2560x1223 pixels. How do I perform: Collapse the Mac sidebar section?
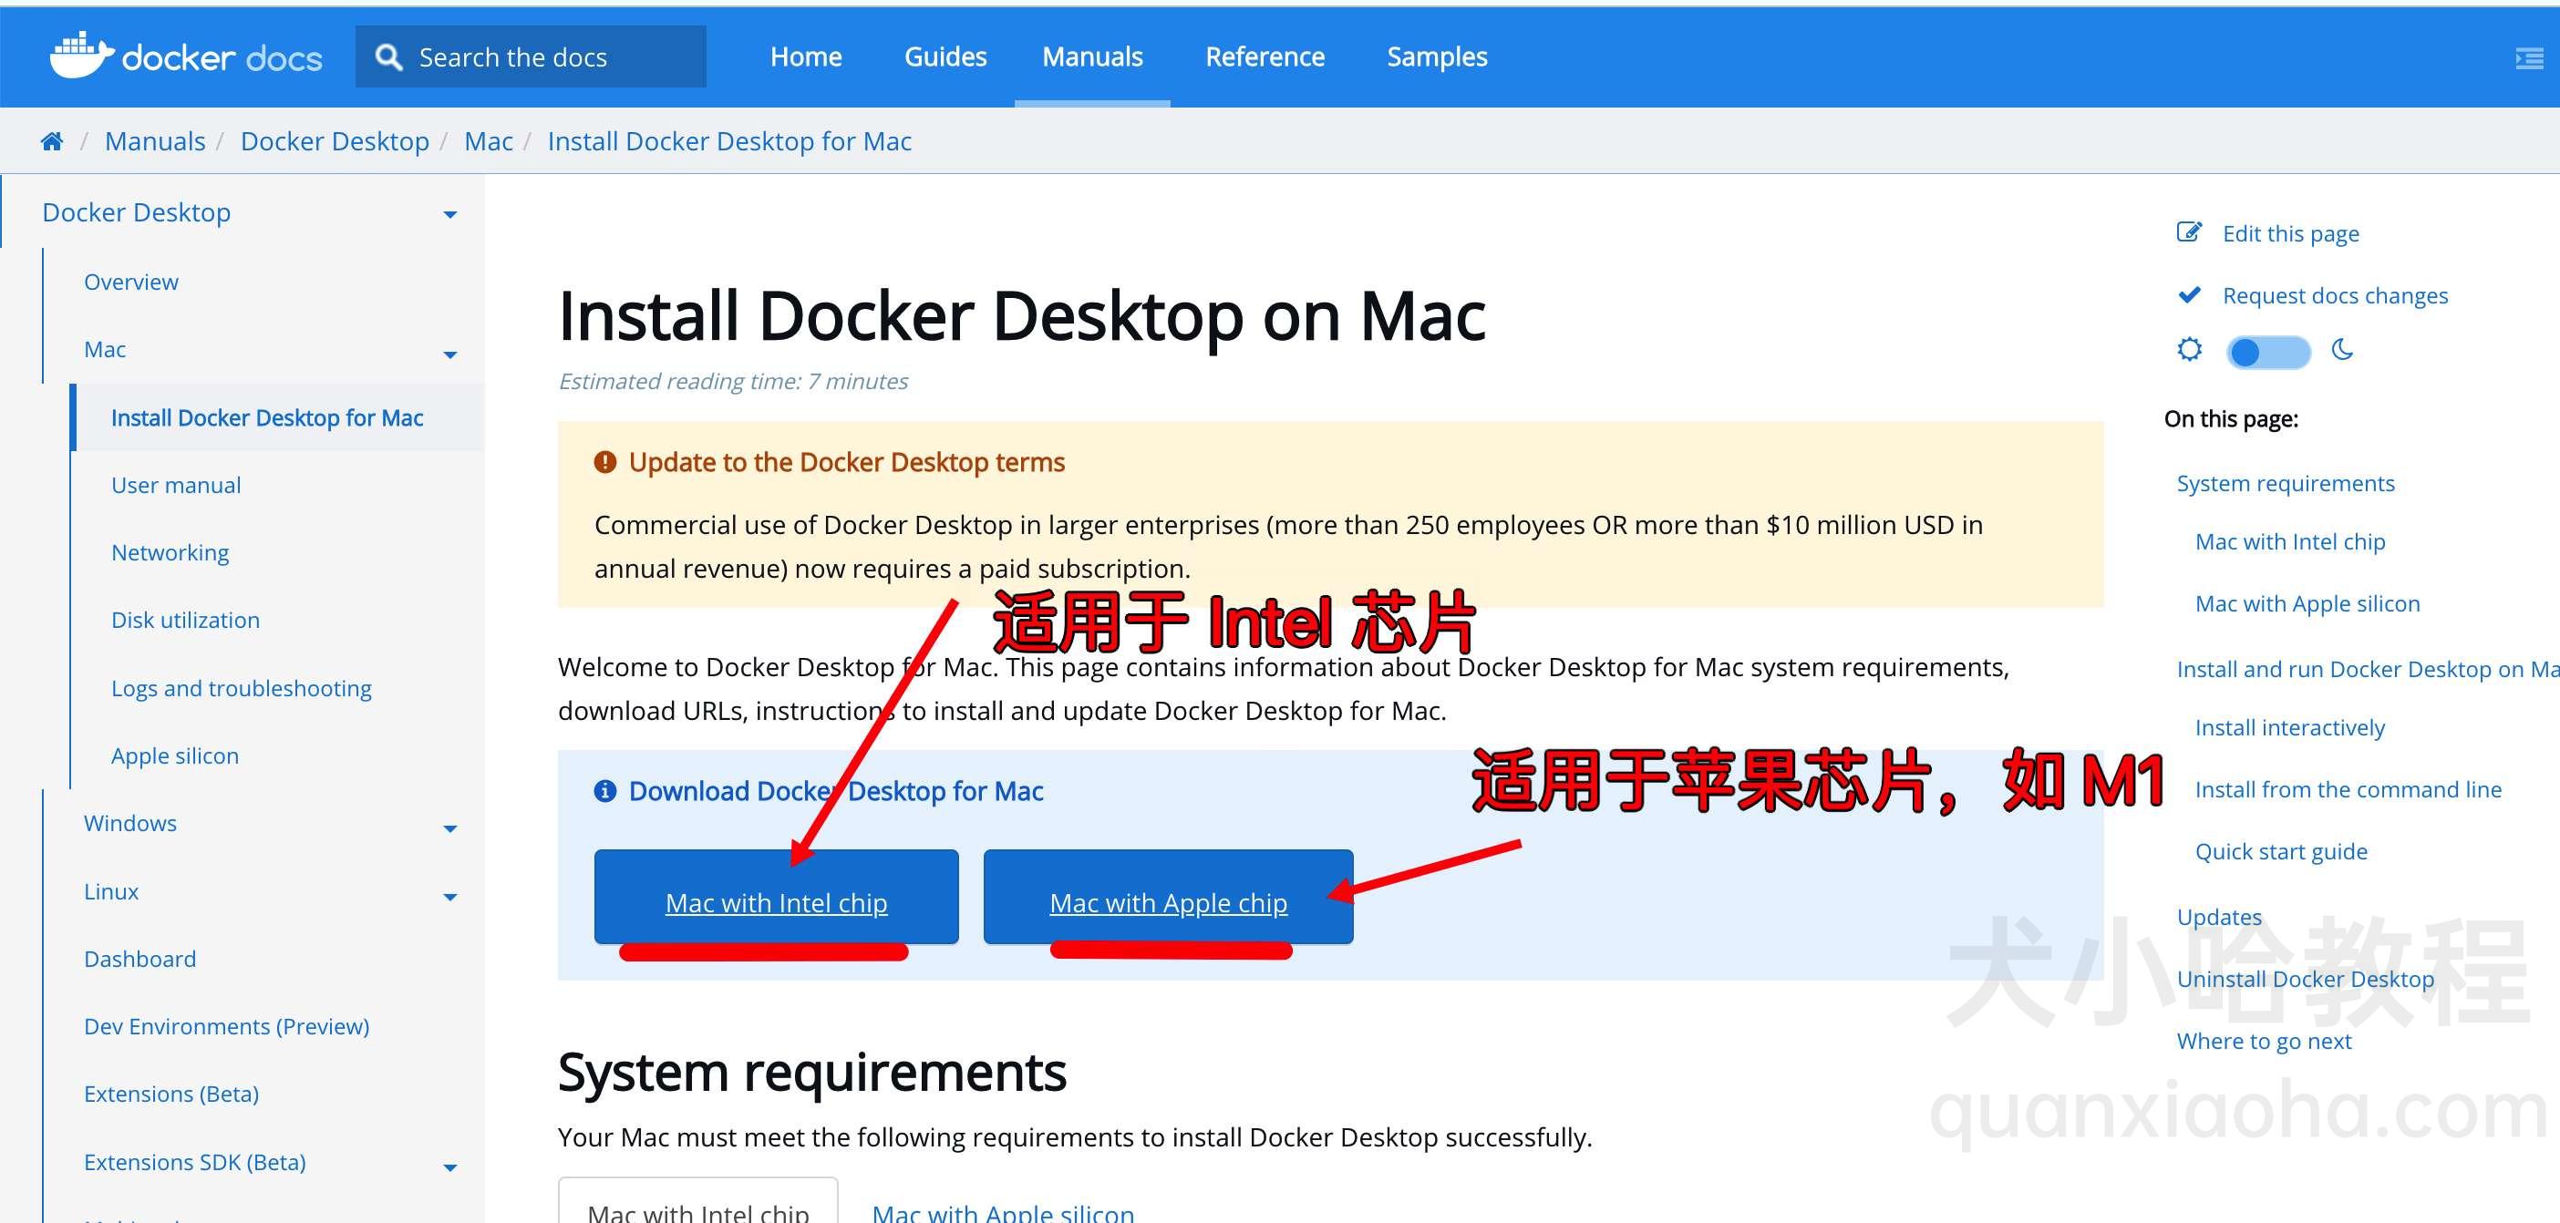tap(450, 355)
